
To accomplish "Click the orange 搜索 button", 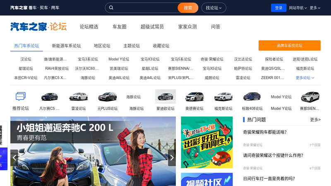I will tap(188, 8).
